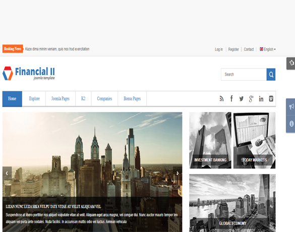
Task: Go to previous slide arrow
Action: 7,173
